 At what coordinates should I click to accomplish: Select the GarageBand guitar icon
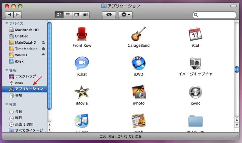[x=139, y=34]
